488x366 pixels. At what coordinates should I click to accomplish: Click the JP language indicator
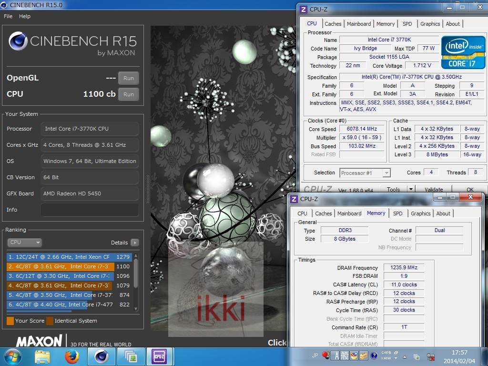(x=315, y=356)
